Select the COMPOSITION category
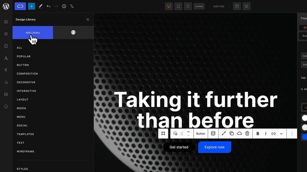 27,74
